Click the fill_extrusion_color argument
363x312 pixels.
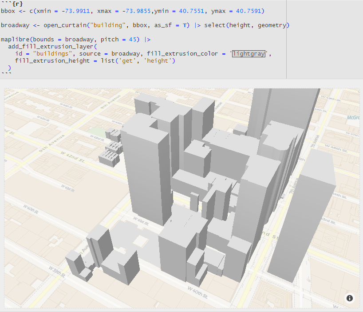[x=182, y=53]
